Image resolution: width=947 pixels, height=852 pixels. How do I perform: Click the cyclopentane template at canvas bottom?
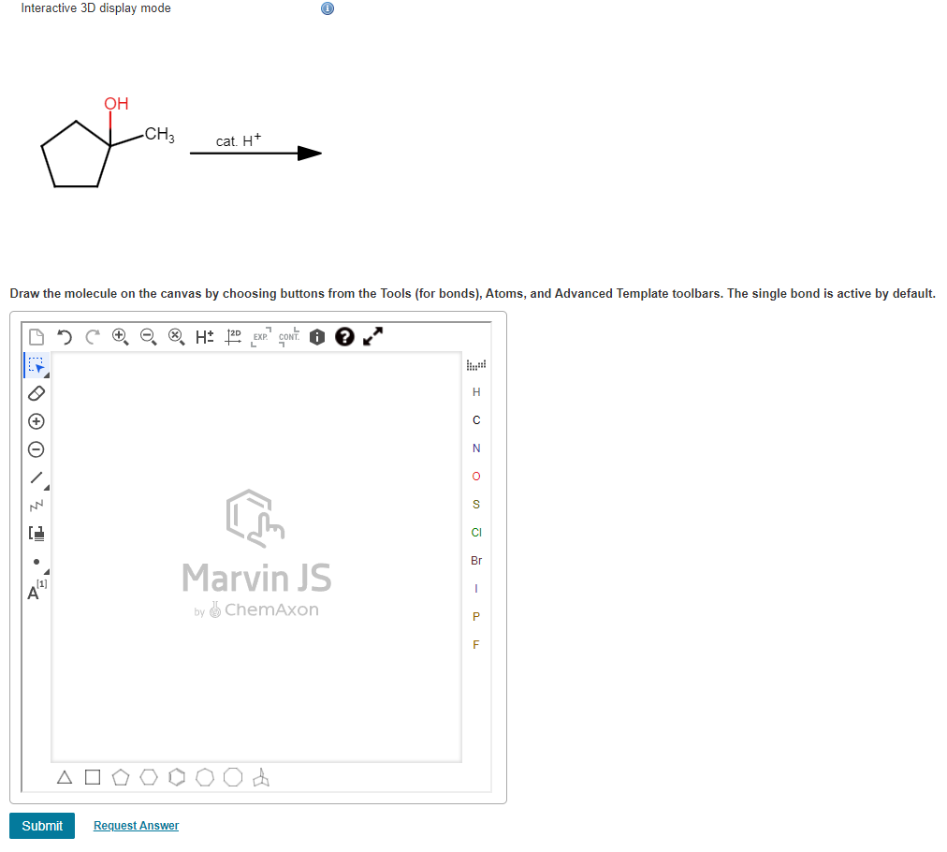pos(121,777)
